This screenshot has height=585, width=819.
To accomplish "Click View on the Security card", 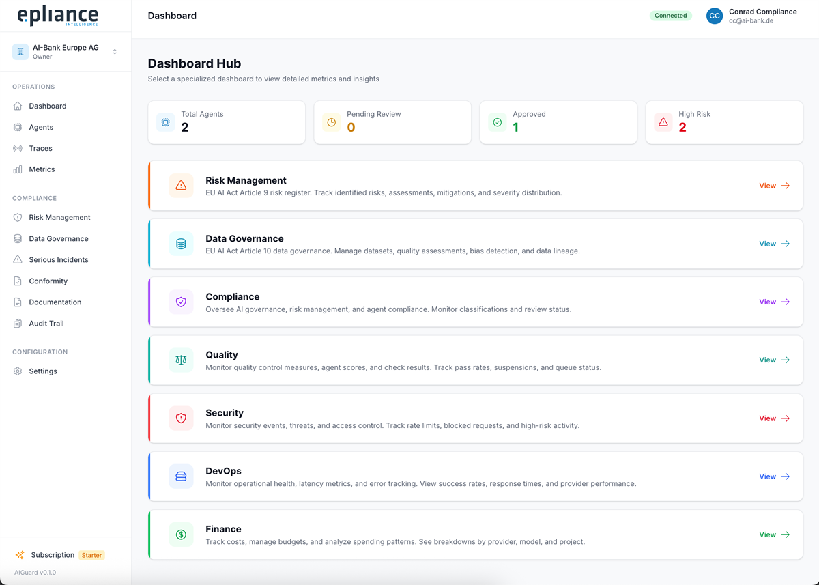I will (774, 418).
